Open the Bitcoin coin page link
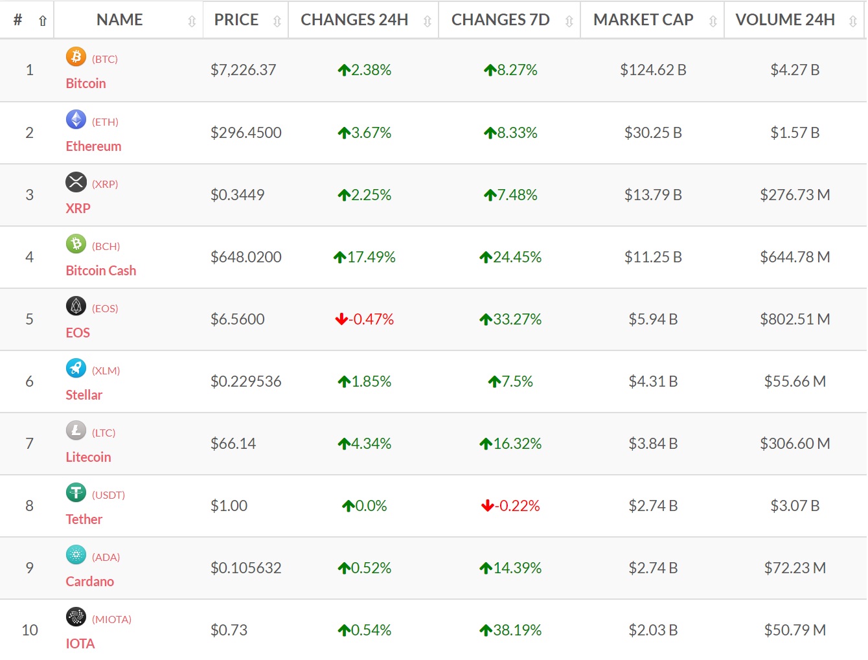 (86, 84)
